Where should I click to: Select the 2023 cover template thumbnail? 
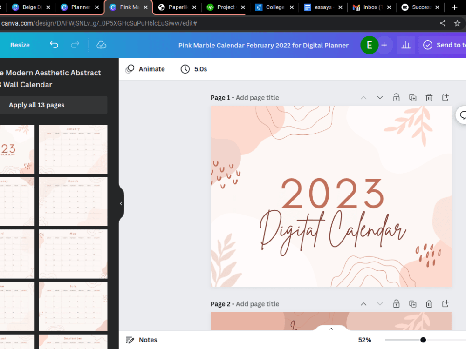click(17, 149)
